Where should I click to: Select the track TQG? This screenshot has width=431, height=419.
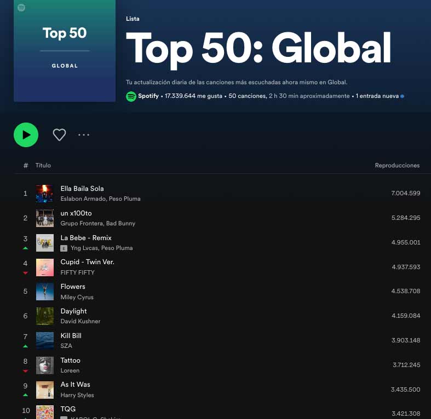(68, 409)
